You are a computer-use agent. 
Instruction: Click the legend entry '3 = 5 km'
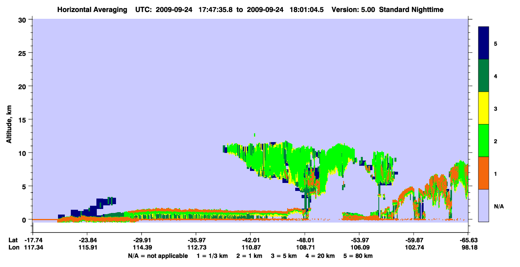coord(284,256)
